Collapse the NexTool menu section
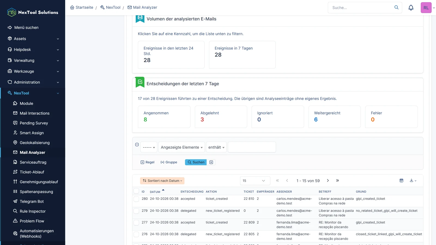 pyautogui.click(x=33, y=93)
